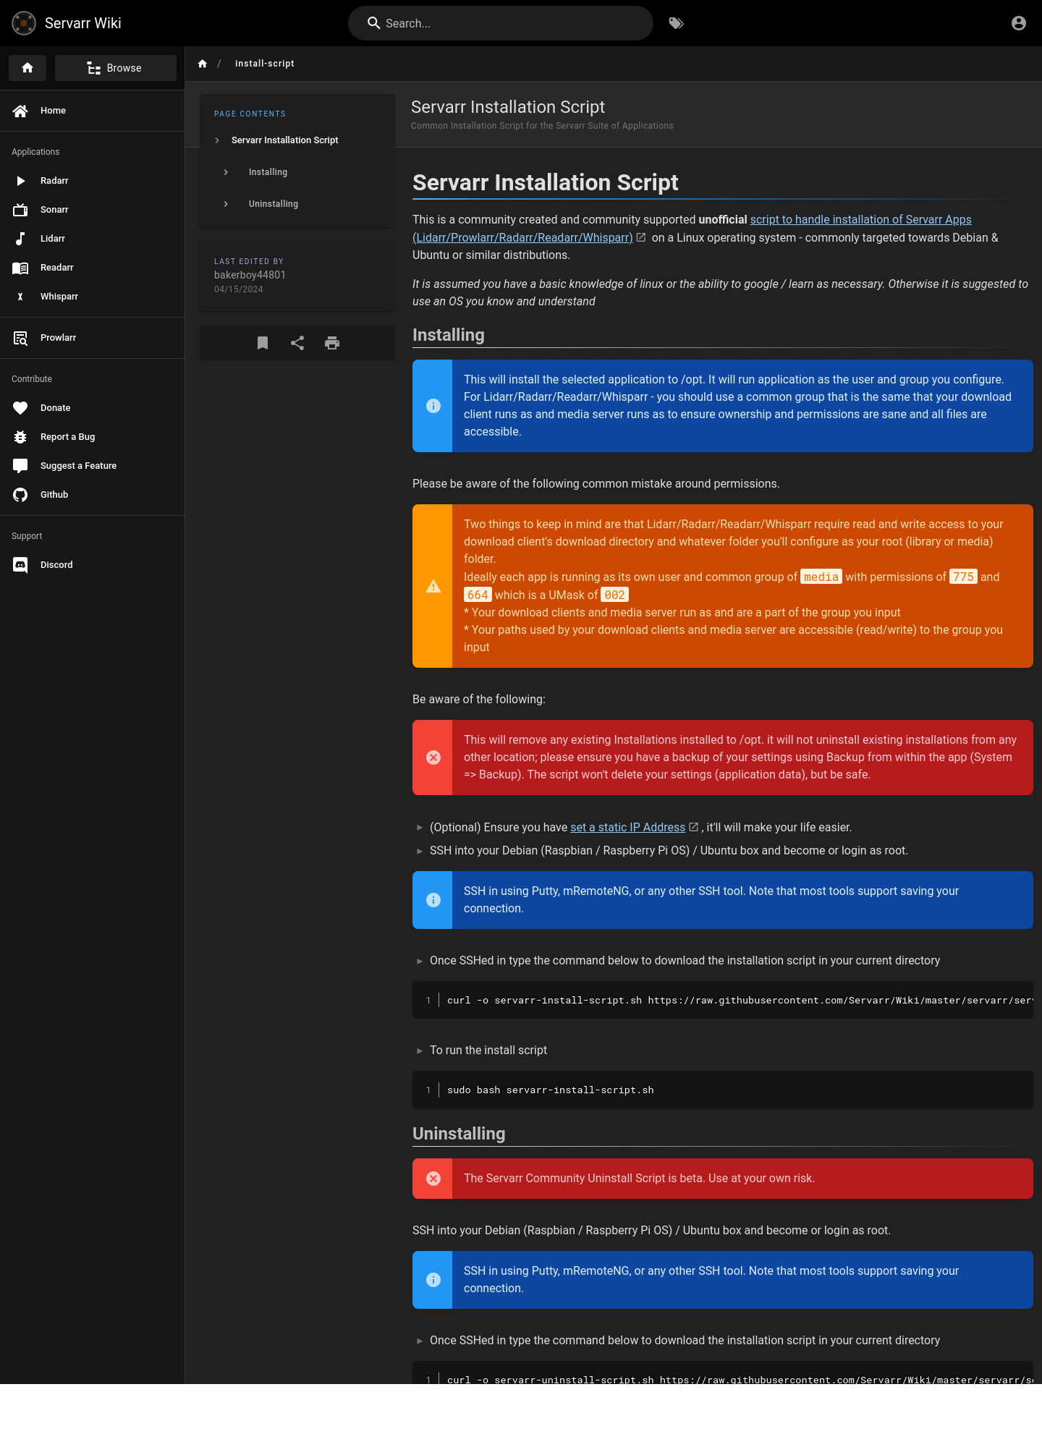The image size is (1042, 1447).
Task: Click the Donate heart icon
Action: click(x=20, y=408)
